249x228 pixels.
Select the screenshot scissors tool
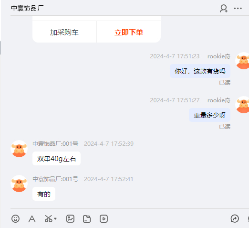tap(48, 218)
